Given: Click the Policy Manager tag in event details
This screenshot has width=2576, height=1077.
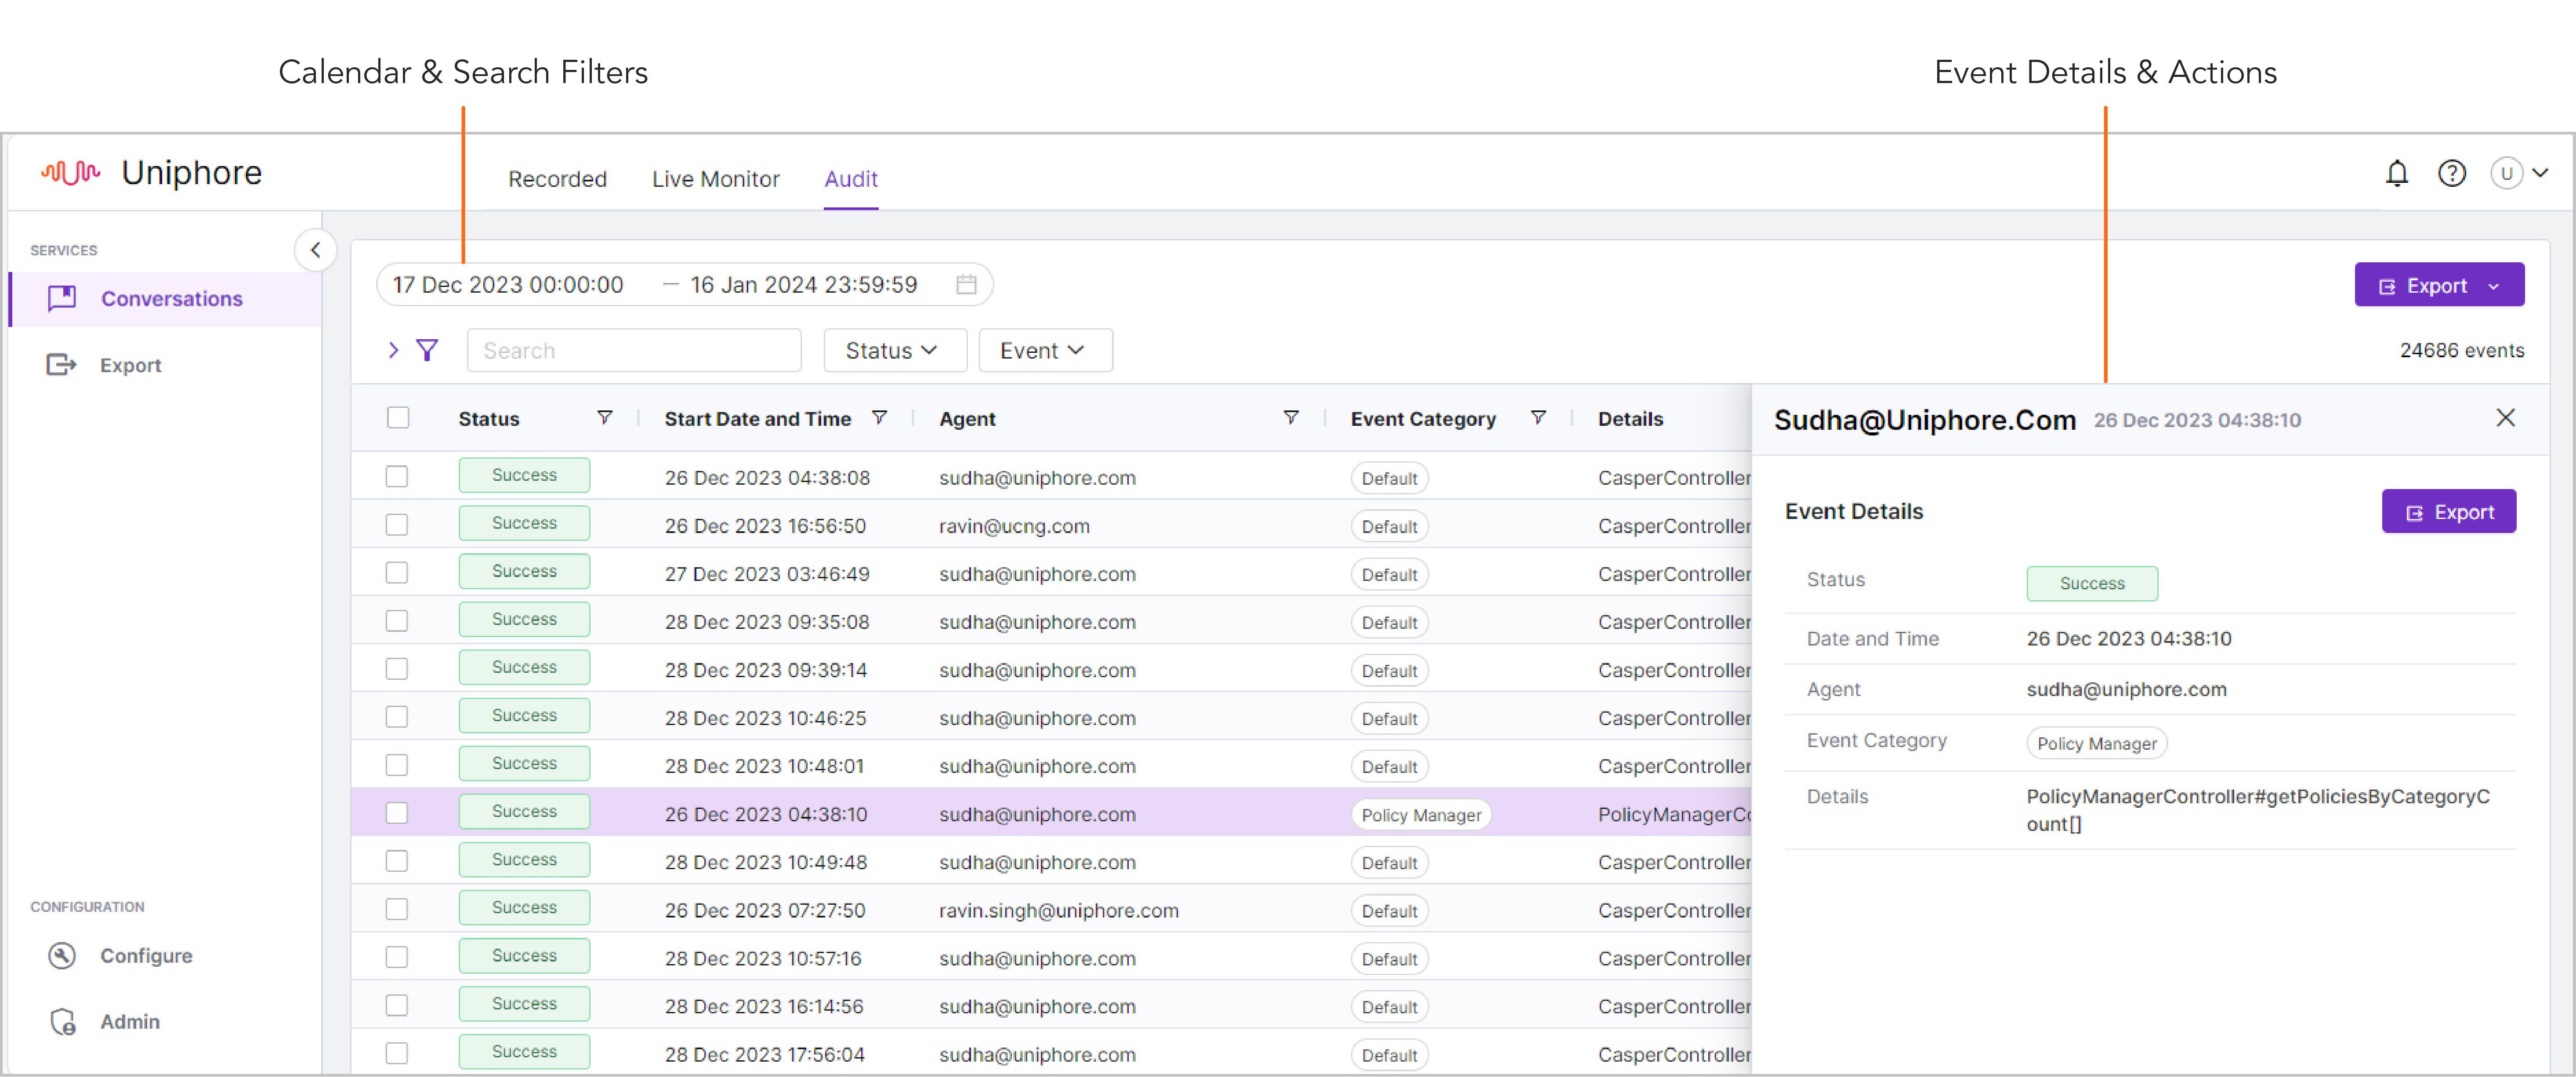Looking at the screenshot, I should (x=2097, y=743).
